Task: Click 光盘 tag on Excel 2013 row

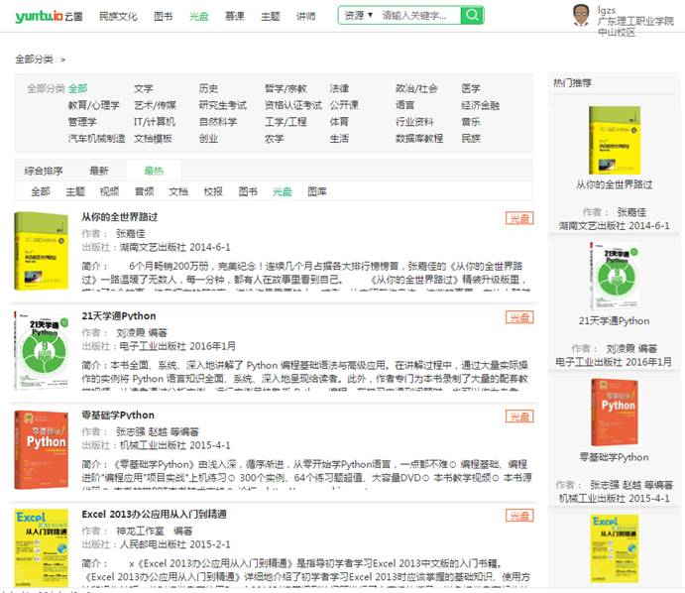Action: click(519, 516)
